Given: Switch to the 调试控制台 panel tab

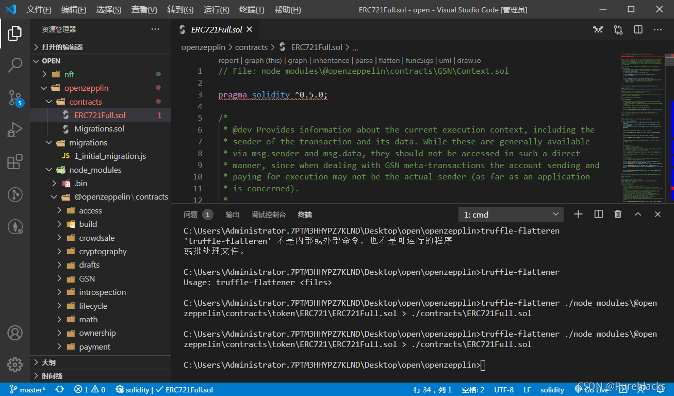Looking at the screenshot, I should click(269, 214).
